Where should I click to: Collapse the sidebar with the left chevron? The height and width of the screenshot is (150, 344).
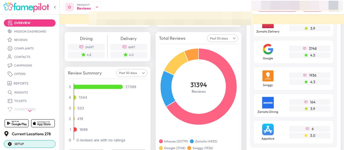(55, 7)
